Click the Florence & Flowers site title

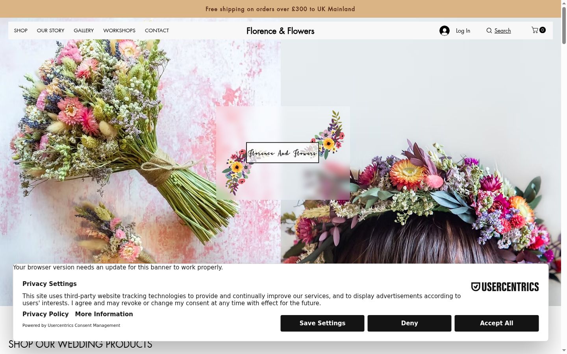(x=280, y=31)
